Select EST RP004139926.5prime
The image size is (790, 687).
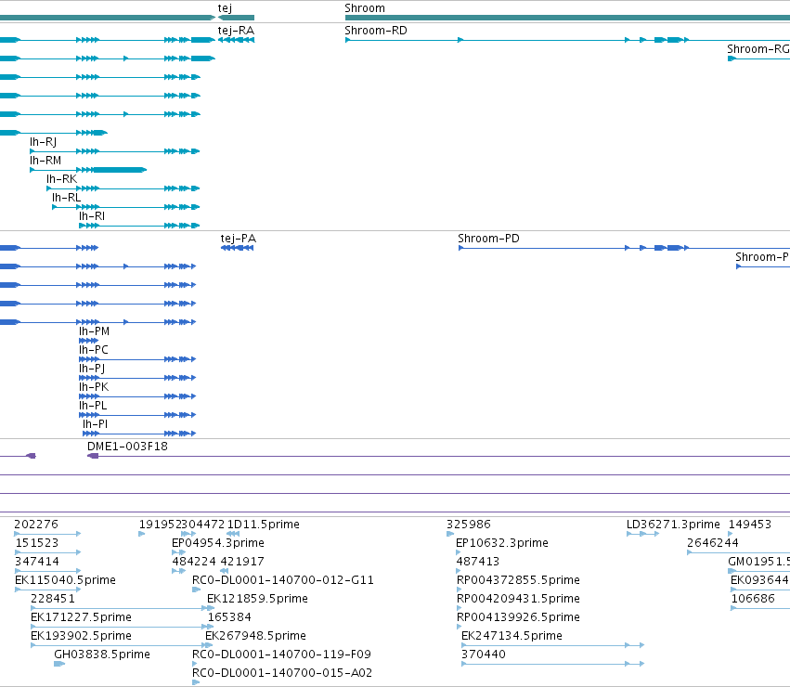coord(518,617)
